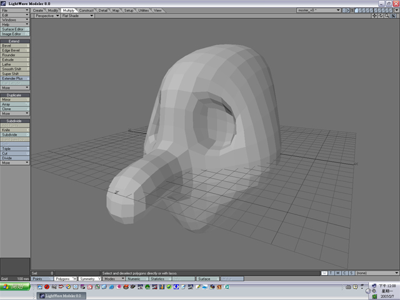This screenshot has height=300, width=400.
Task: Open the Image Editor
Action: (15, 34)
